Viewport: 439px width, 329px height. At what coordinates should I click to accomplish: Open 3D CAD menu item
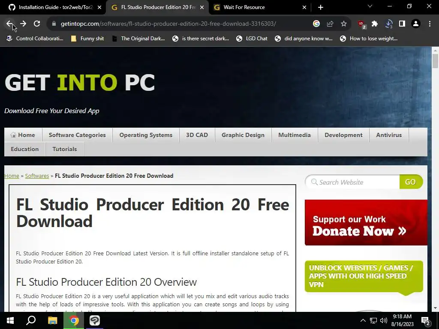tap(197, 135)
